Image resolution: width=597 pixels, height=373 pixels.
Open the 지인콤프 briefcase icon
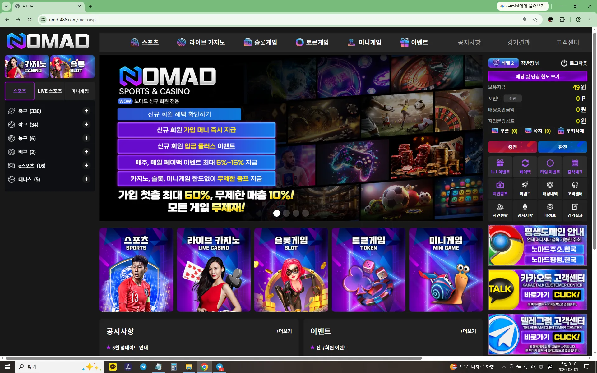[x=500, y=185]
